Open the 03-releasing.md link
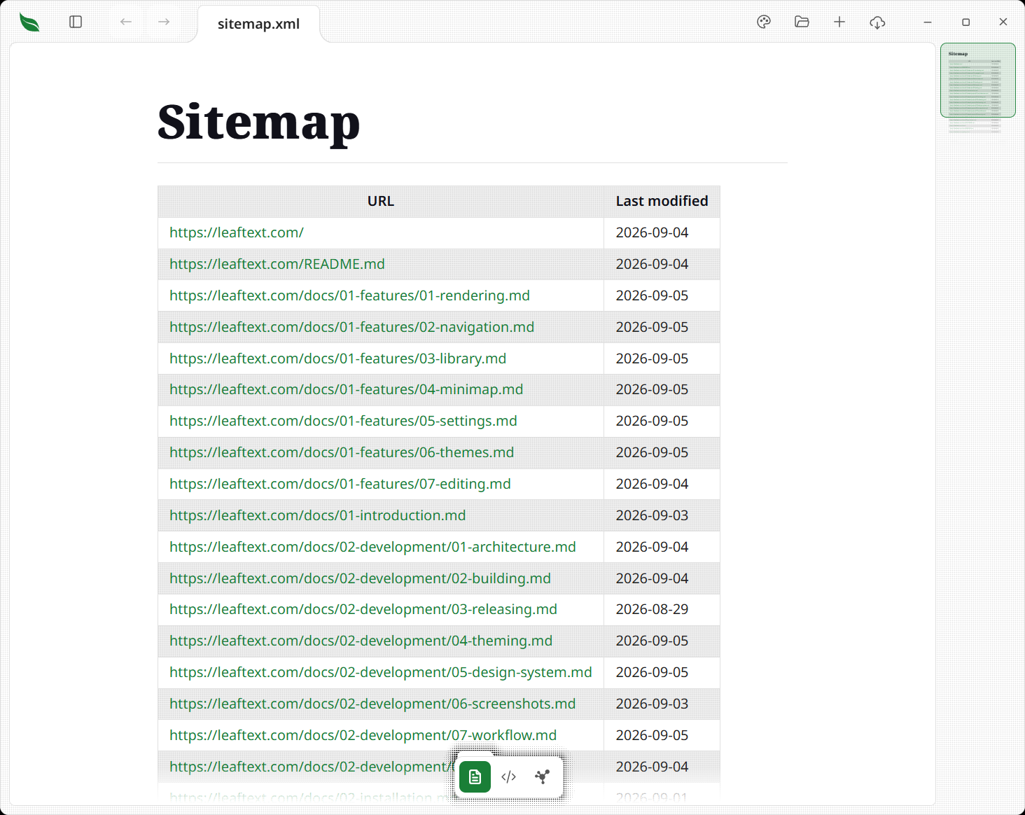1025x815 pixels. click(x=363, y=609)
